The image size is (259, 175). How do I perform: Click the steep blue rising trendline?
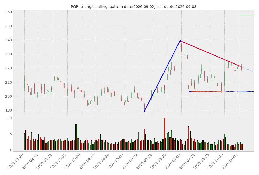coord(162,76)
